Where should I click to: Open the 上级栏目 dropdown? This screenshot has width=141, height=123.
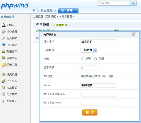point(89,50)
